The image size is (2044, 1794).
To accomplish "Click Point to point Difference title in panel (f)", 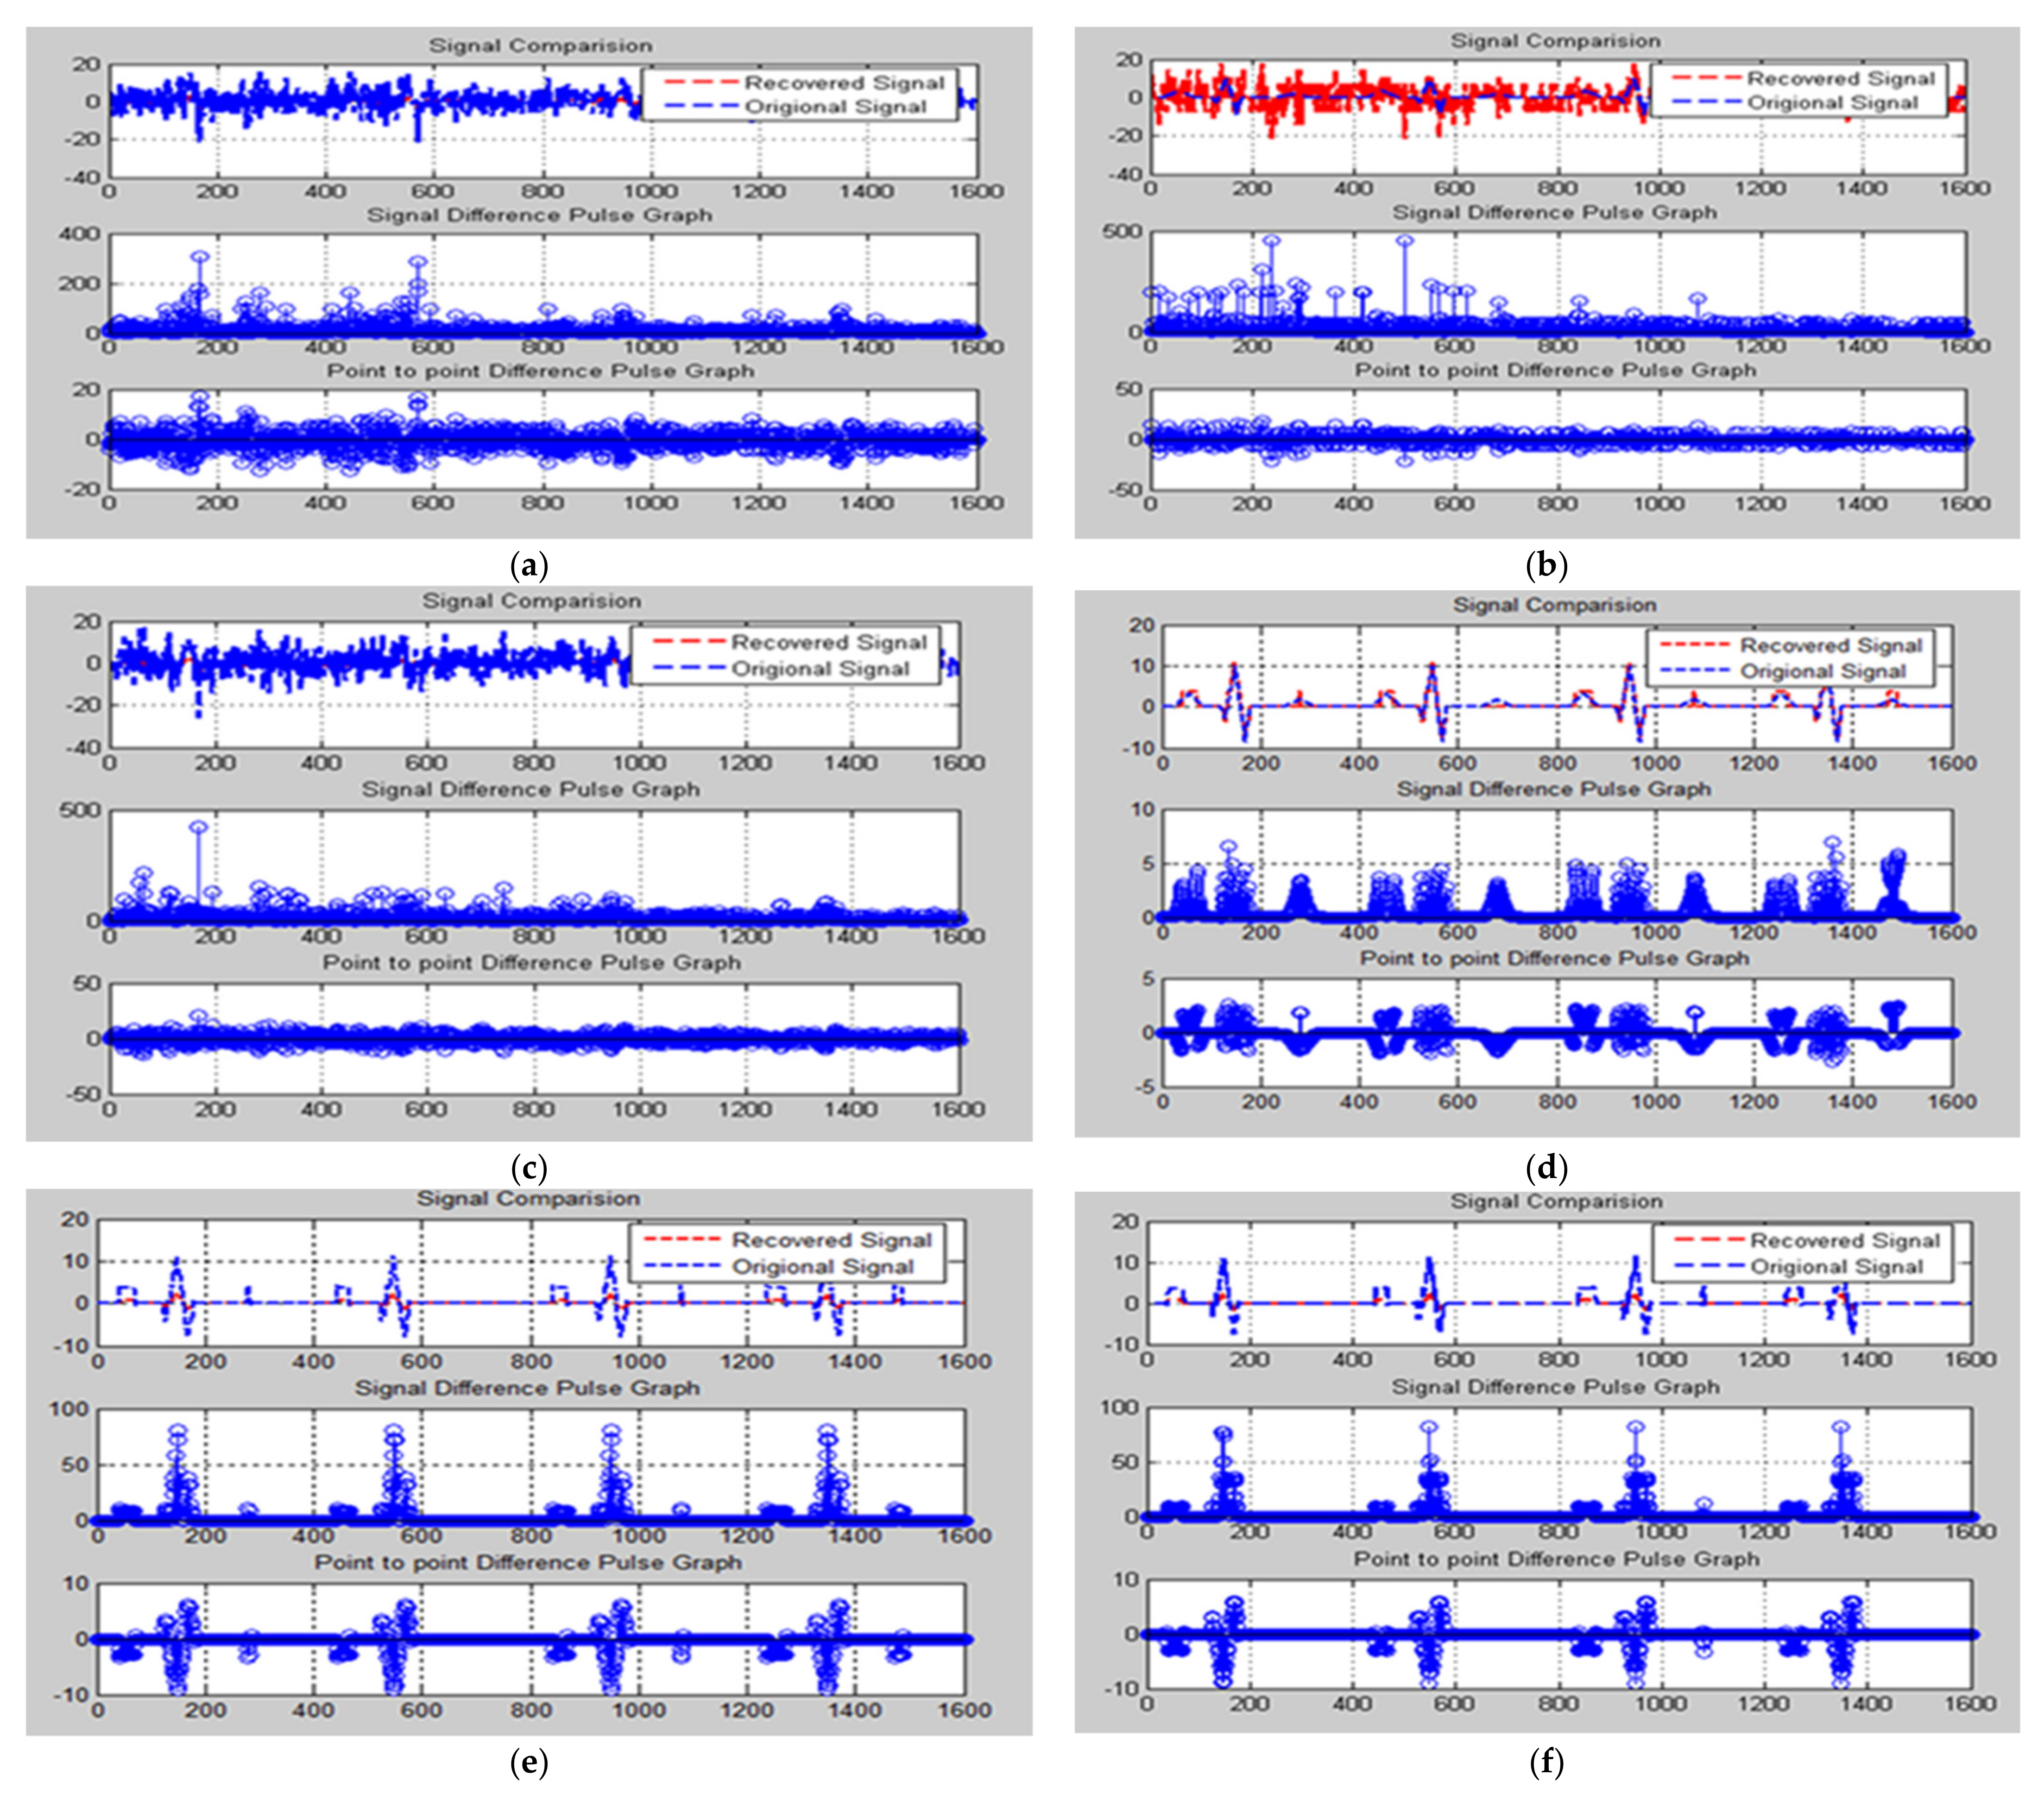I will coord(1556,1559).
